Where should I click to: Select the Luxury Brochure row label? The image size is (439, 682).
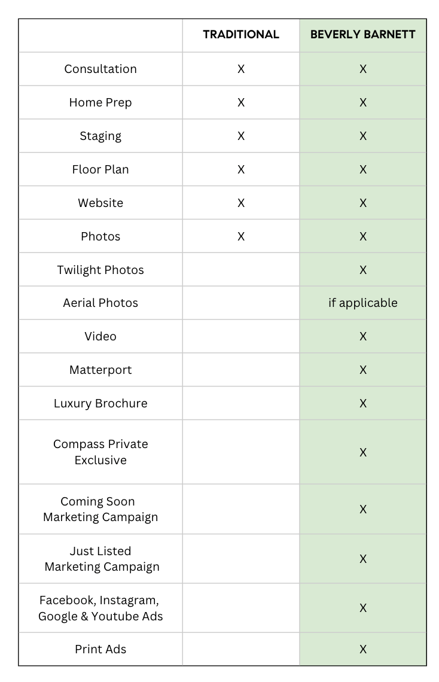point(100,403)
